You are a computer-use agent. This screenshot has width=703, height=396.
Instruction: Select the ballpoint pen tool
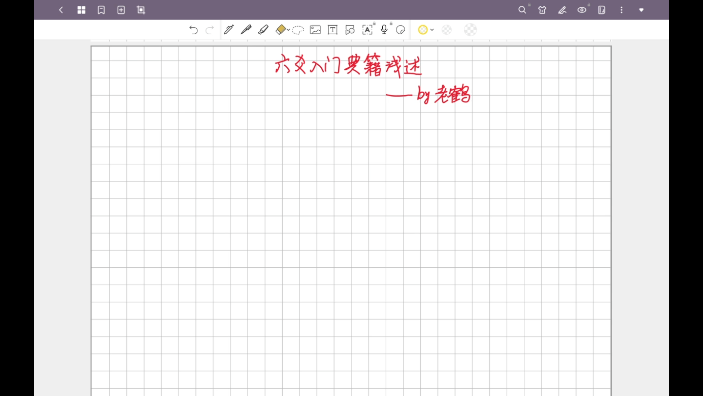[246, 30]
